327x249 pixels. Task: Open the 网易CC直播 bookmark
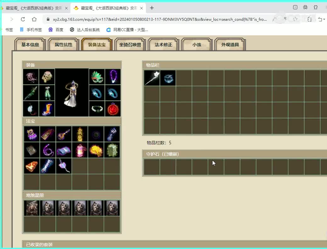(x=127, y=30)
